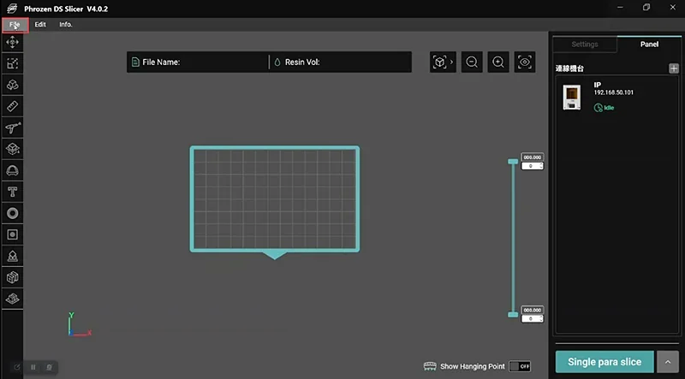Click the top layer number spinner field

(533, 166)
